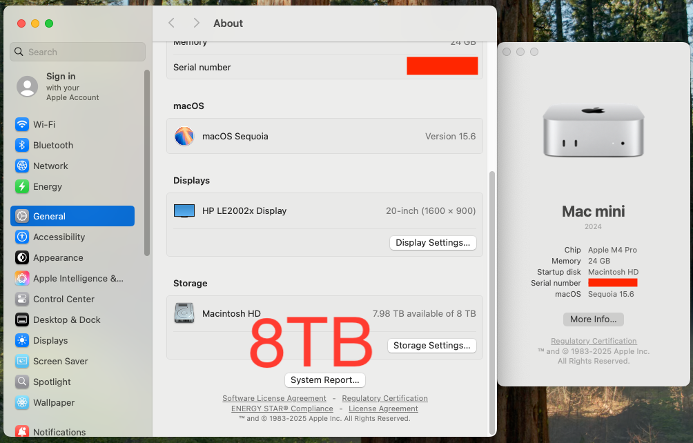Viewport: 693px width, 443px height.
Task: Click the Display Settings button
Action: [x=433, y=242]
